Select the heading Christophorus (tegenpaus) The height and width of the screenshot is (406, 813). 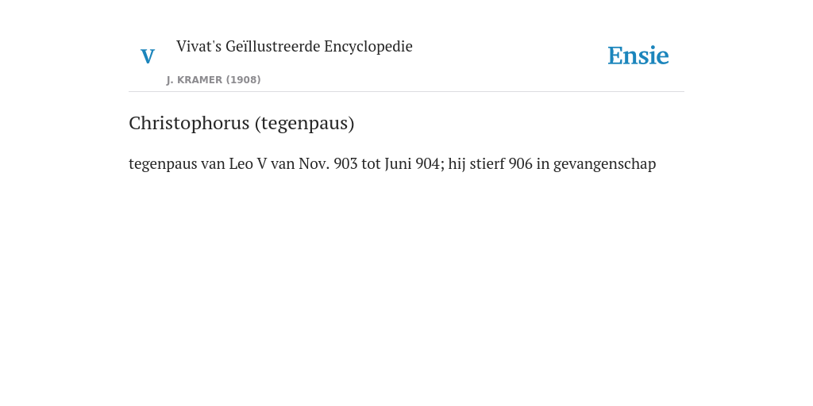[x=241, y=123]
